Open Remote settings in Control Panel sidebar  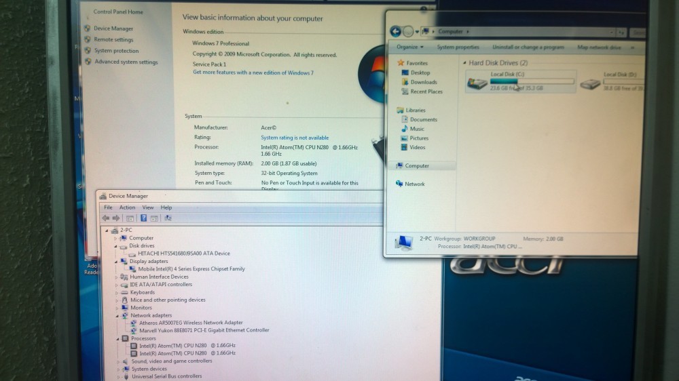coord(113,39)
